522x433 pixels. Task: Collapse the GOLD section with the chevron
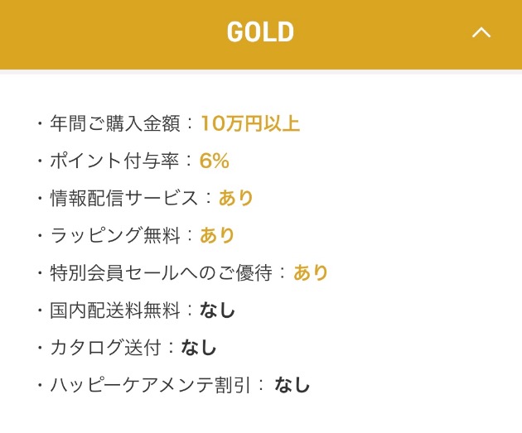(x=481, y=32)
